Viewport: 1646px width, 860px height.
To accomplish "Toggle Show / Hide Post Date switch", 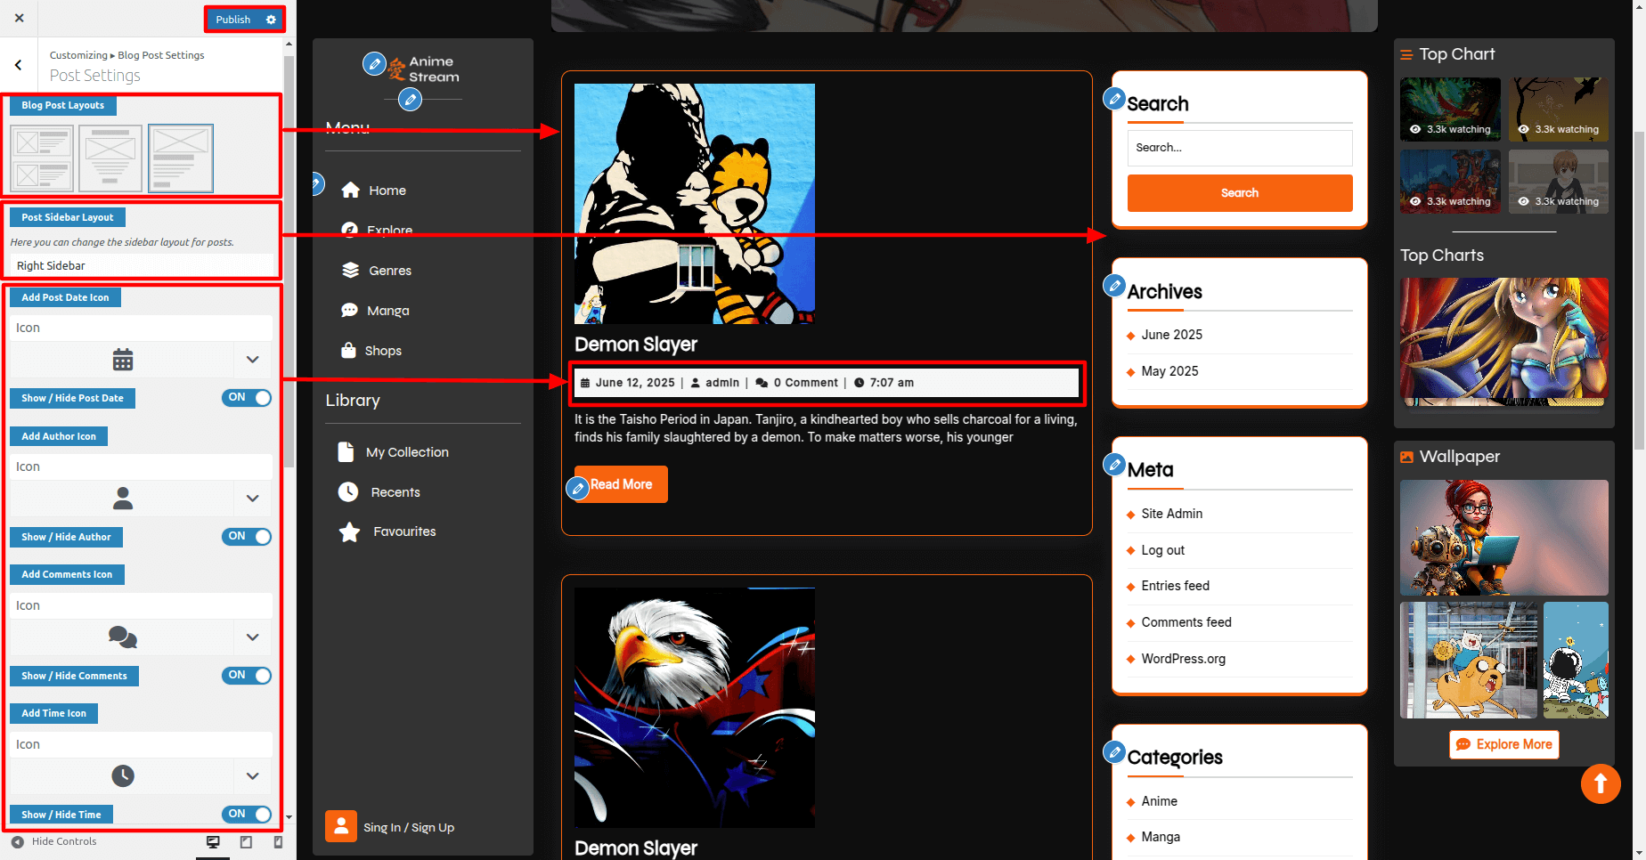I will coord(247,398).
